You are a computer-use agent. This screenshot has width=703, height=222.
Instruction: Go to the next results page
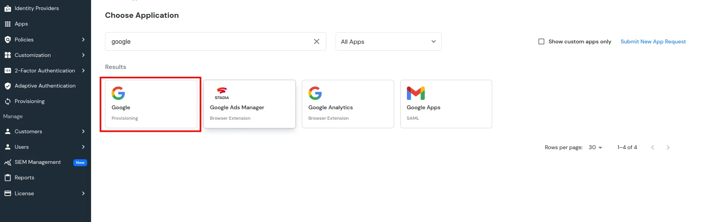668,148
